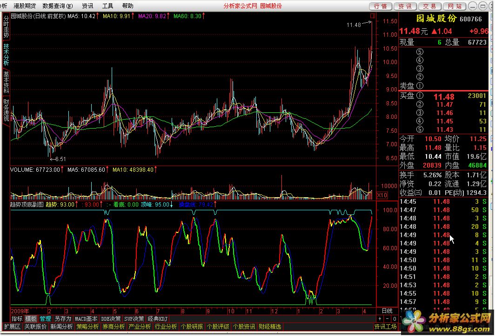Screen dimensions: 495x336
Task: Open the 财经精选 bottom tab
Action: pos(270,327)
